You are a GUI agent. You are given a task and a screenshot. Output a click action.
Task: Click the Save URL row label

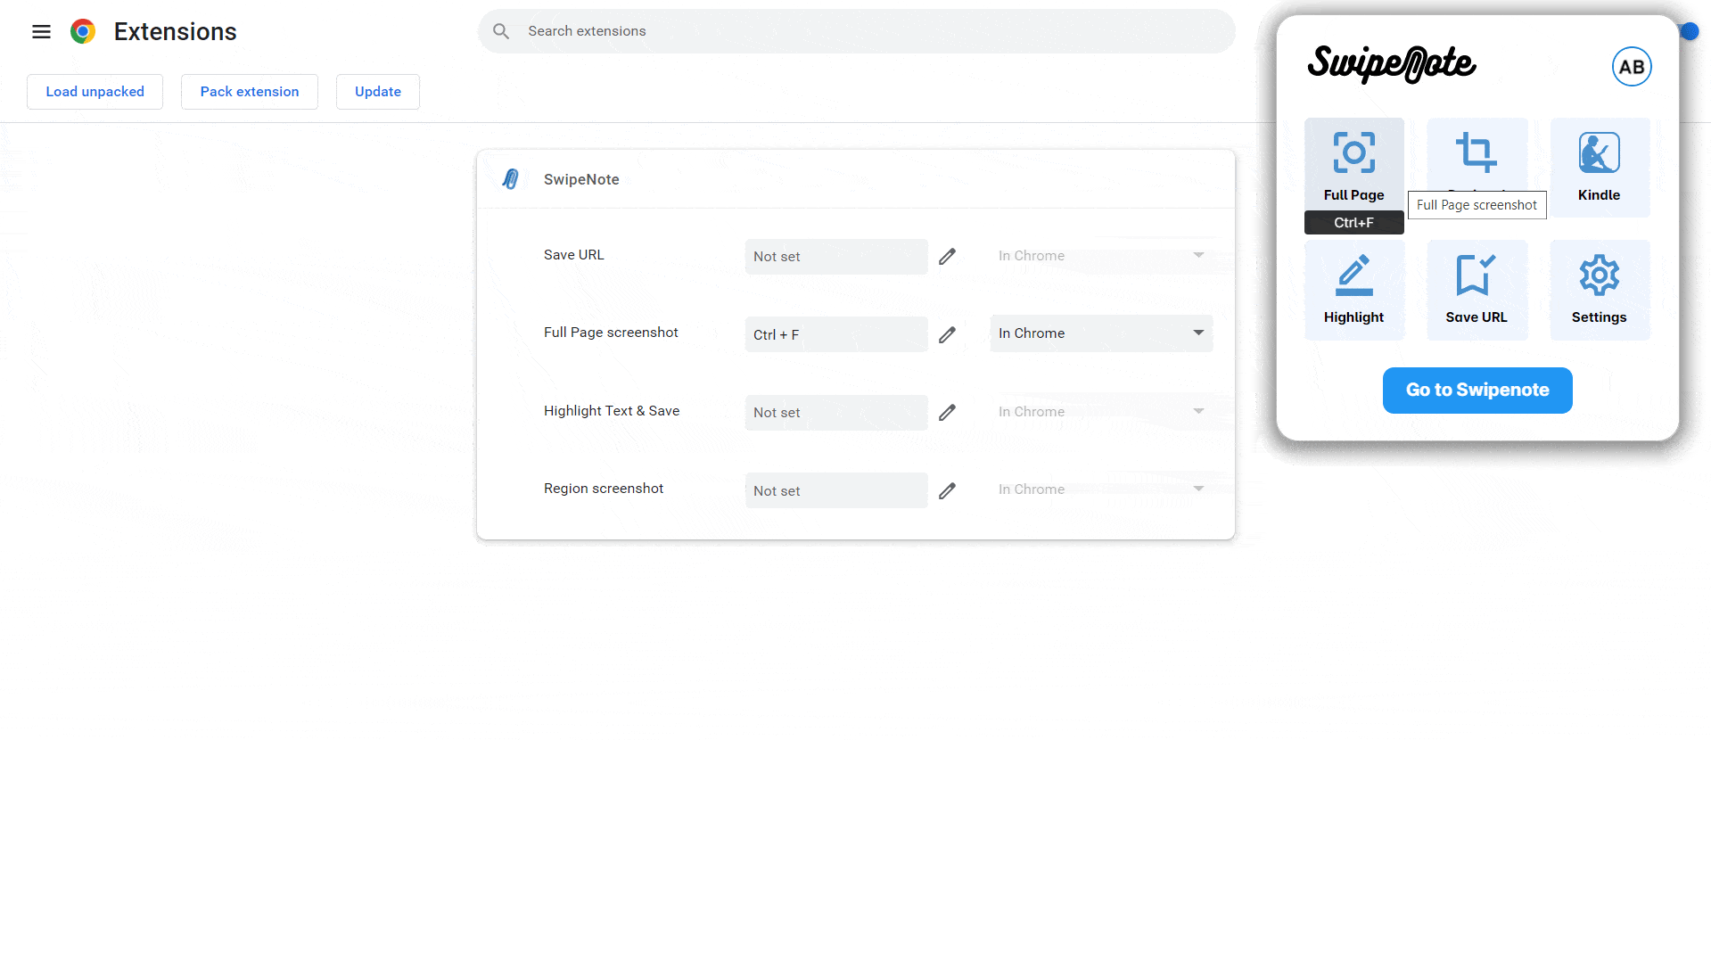point(574,255)
